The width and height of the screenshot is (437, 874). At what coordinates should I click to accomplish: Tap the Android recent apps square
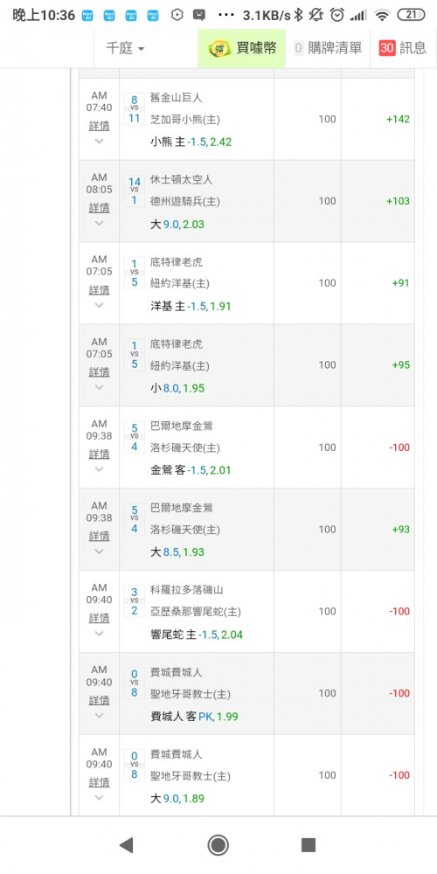[309, 845]
